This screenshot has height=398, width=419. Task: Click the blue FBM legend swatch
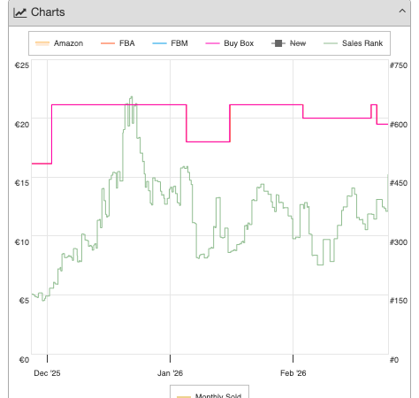[159, 43]
